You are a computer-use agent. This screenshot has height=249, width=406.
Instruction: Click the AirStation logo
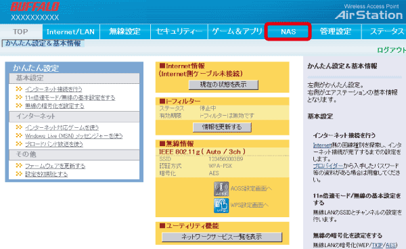coord(369,15)
